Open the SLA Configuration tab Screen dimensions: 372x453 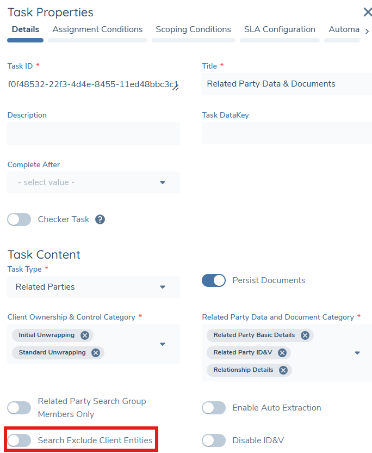(280, 29)
